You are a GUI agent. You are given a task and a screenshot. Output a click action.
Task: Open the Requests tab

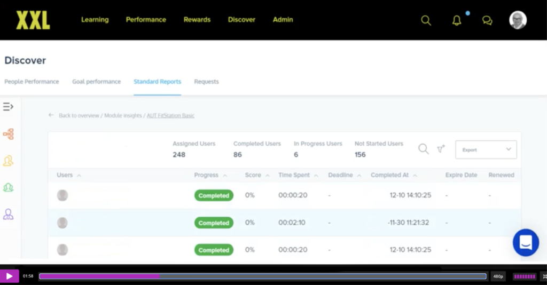[x=206, y=82]
